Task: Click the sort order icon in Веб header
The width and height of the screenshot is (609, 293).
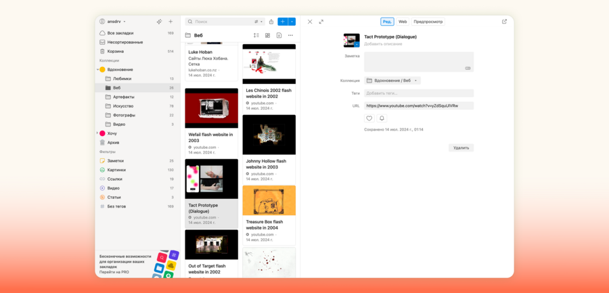Action: point(256,35)
